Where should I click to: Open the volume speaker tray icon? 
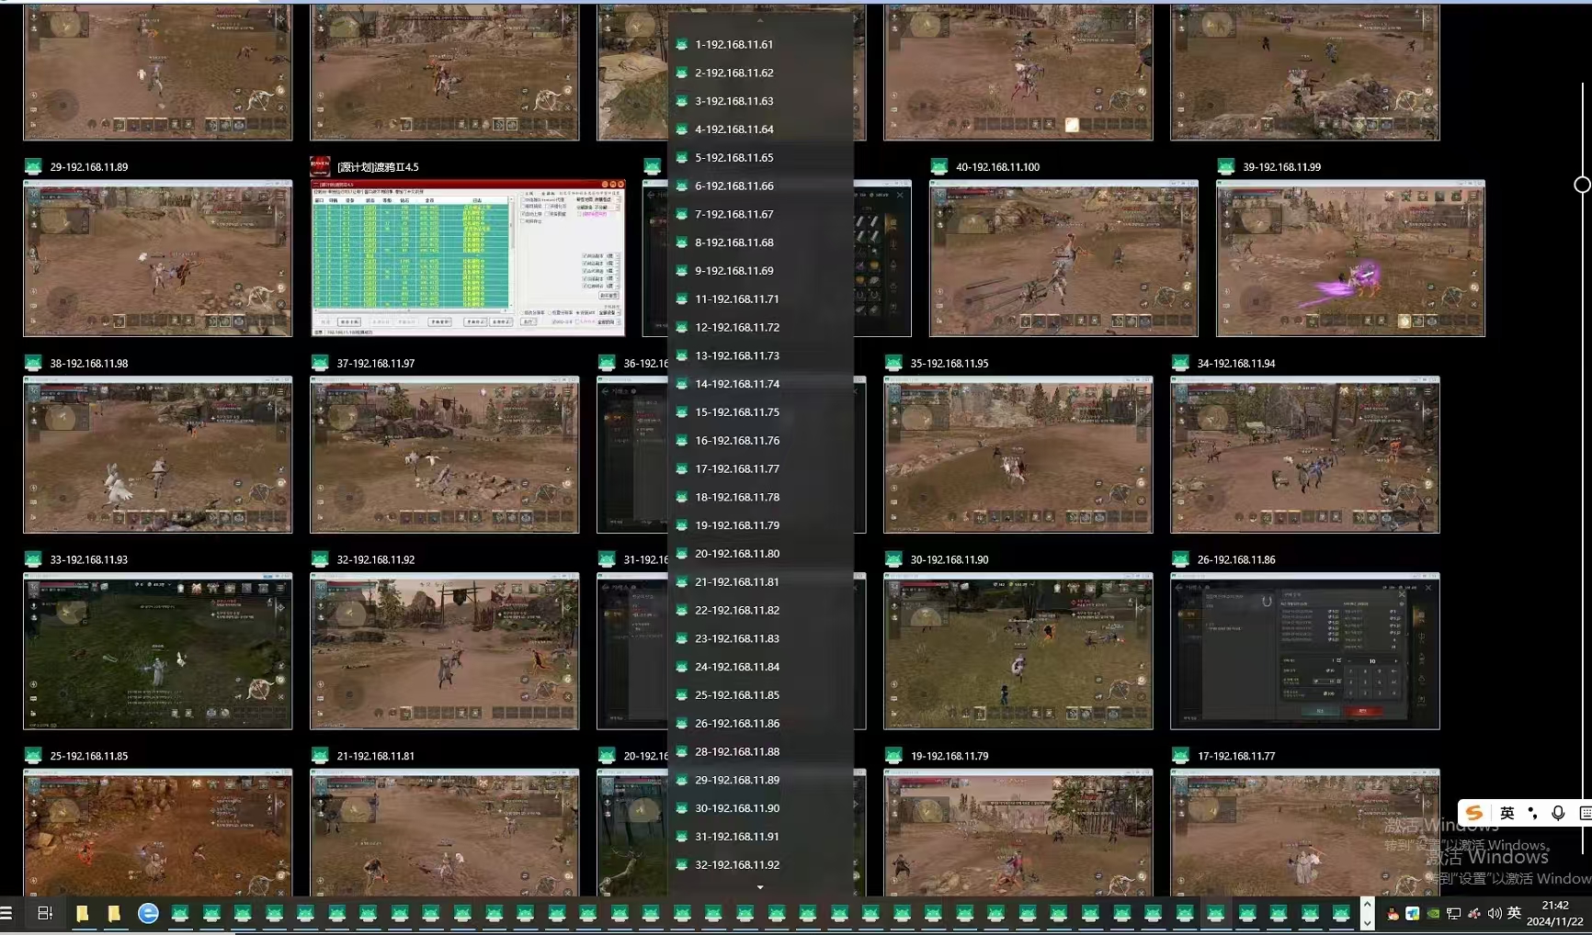click(1495, 913)
